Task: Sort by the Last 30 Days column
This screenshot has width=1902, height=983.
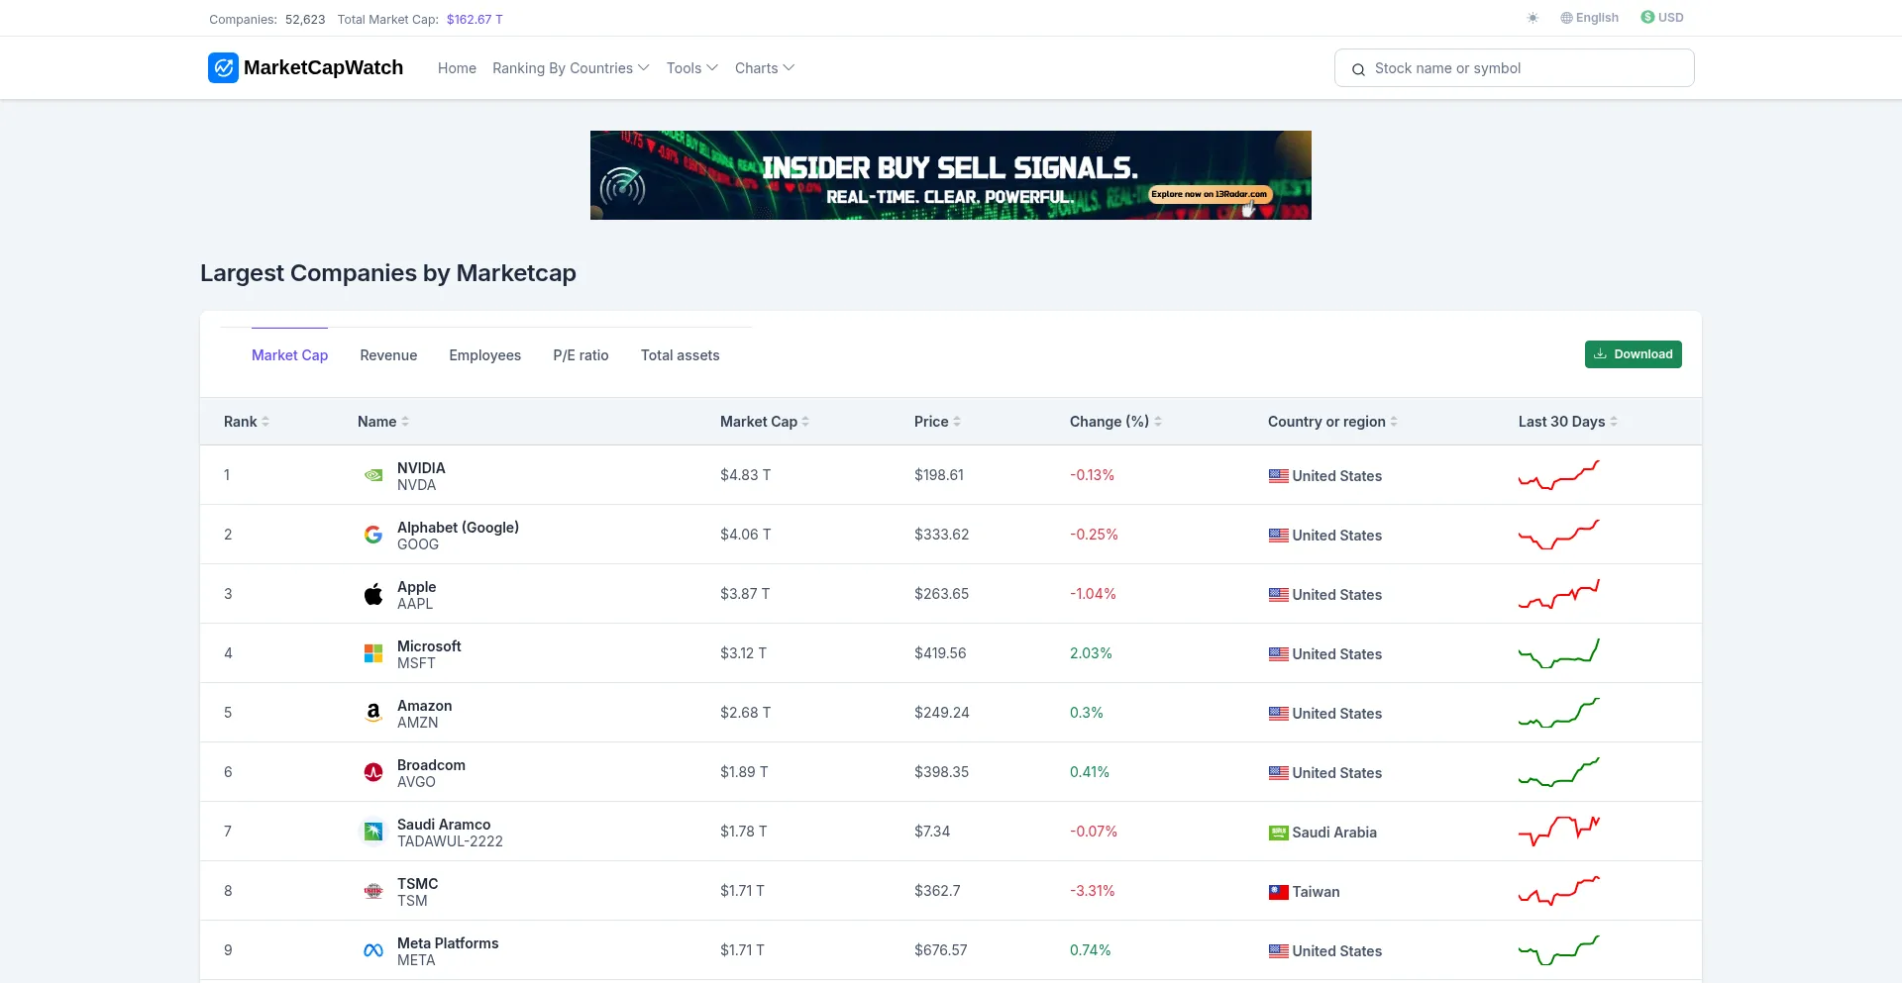Action: pos(1567,422)
